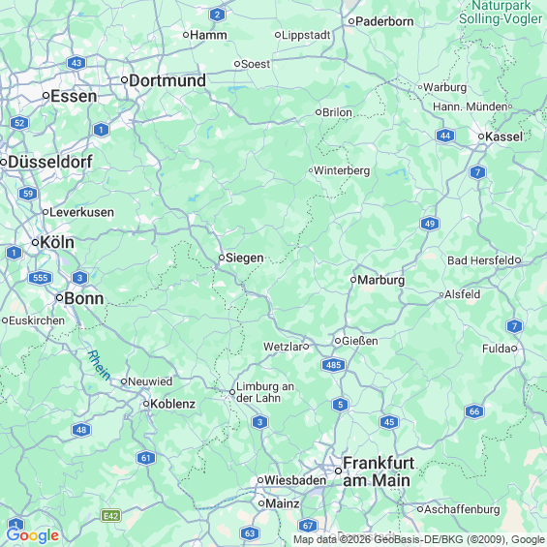Select the Frankfurt am Main city label

click(x=379, y=471)
